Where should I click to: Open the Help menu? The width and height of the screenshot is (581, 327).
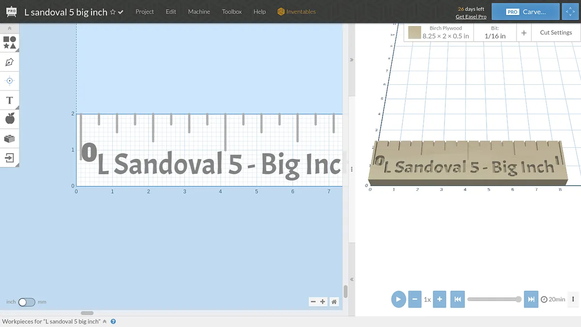[260, 12]
